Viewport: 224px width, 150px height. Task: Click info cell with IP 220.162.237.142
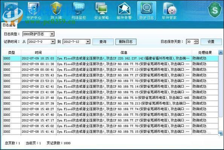click(x=124, y=58)
